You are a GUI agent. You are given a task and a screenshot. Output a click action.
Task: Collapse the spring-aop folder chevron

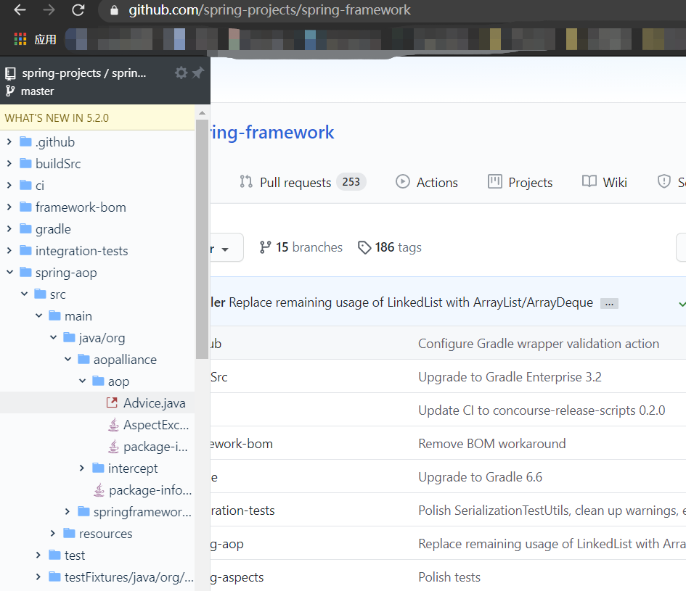(x=9, y=272)
